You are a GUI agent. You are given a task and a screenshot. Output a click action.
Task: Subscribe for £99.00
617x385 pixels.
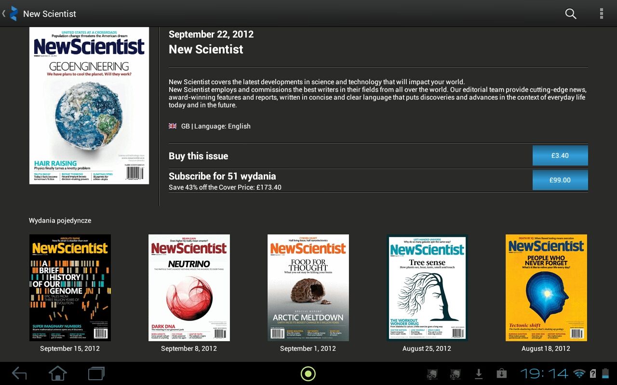click(560, 180)
